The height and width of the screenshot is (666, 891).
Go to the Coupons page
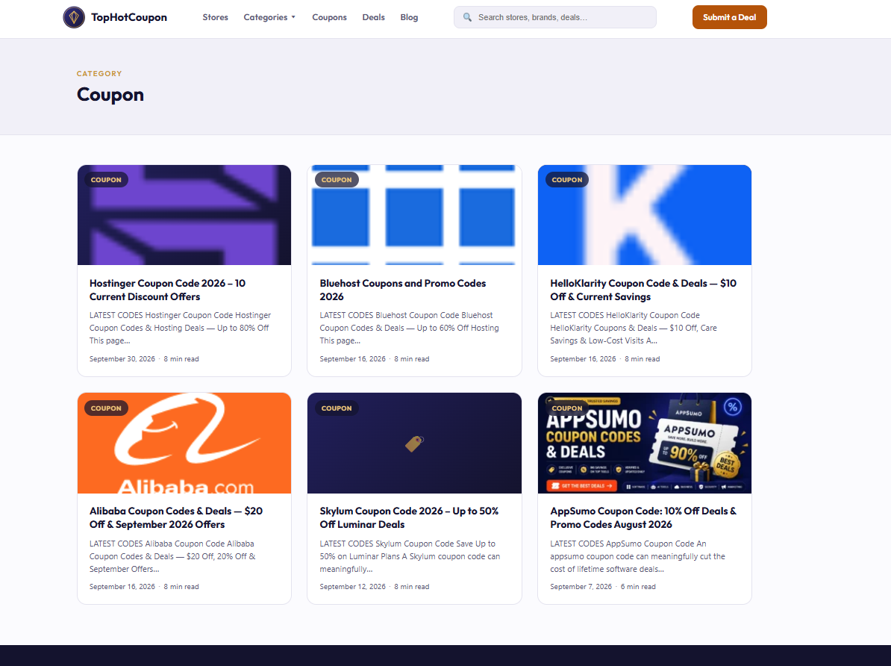pyautogui.click(x=330, y=18)
